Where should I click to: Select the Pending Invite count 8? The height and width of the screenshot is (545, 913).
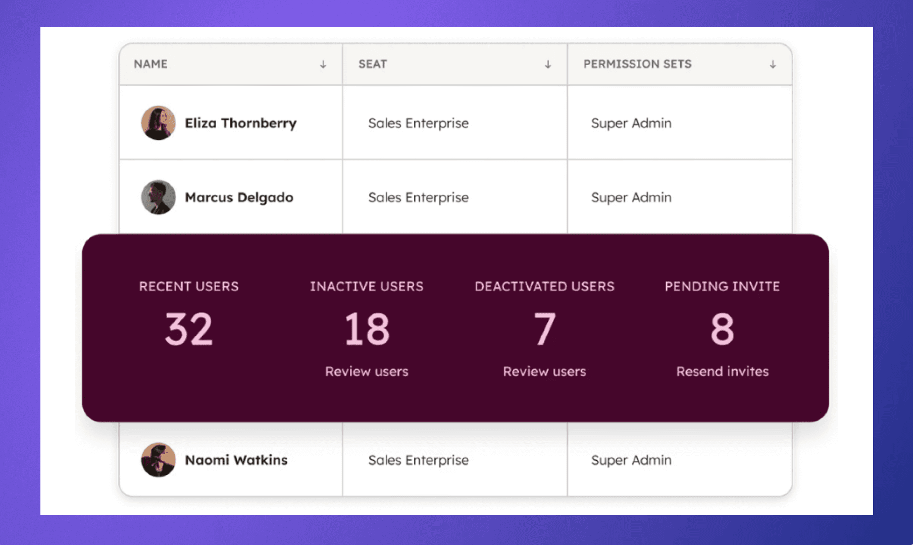[722, 329]
